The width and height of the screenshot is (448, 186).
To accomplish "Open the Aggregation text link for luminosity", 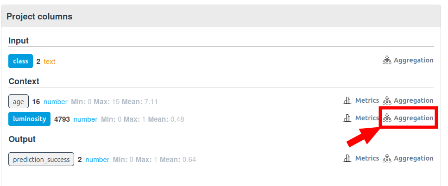I will tap(413, 118).
